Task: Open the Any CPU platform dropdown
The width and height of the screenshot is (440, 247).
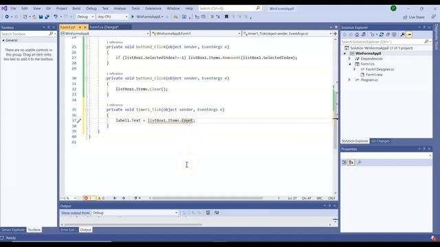Action: (x=112, y=16)
